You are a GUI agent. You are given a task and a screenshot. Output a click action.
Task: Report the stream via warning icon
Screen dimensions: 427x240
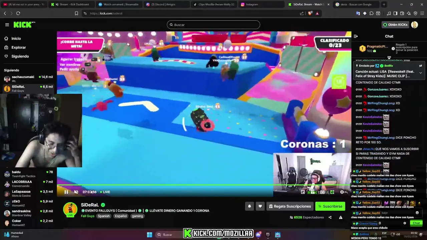click(x=341, y=217)
